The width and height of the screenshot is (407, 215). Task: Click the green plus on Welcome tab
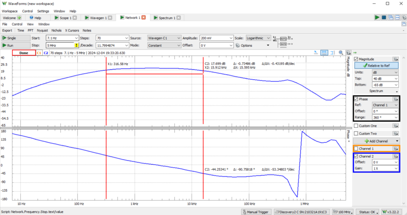click(19, 18)
